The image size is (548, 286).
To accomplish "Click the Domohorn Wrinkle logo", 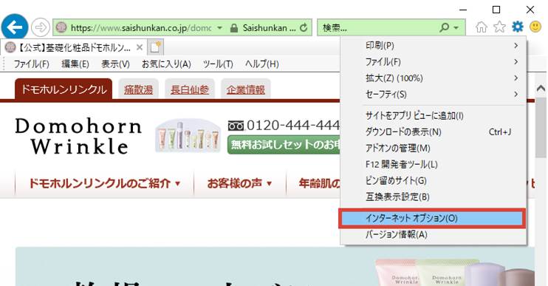I will click(78, 137).
